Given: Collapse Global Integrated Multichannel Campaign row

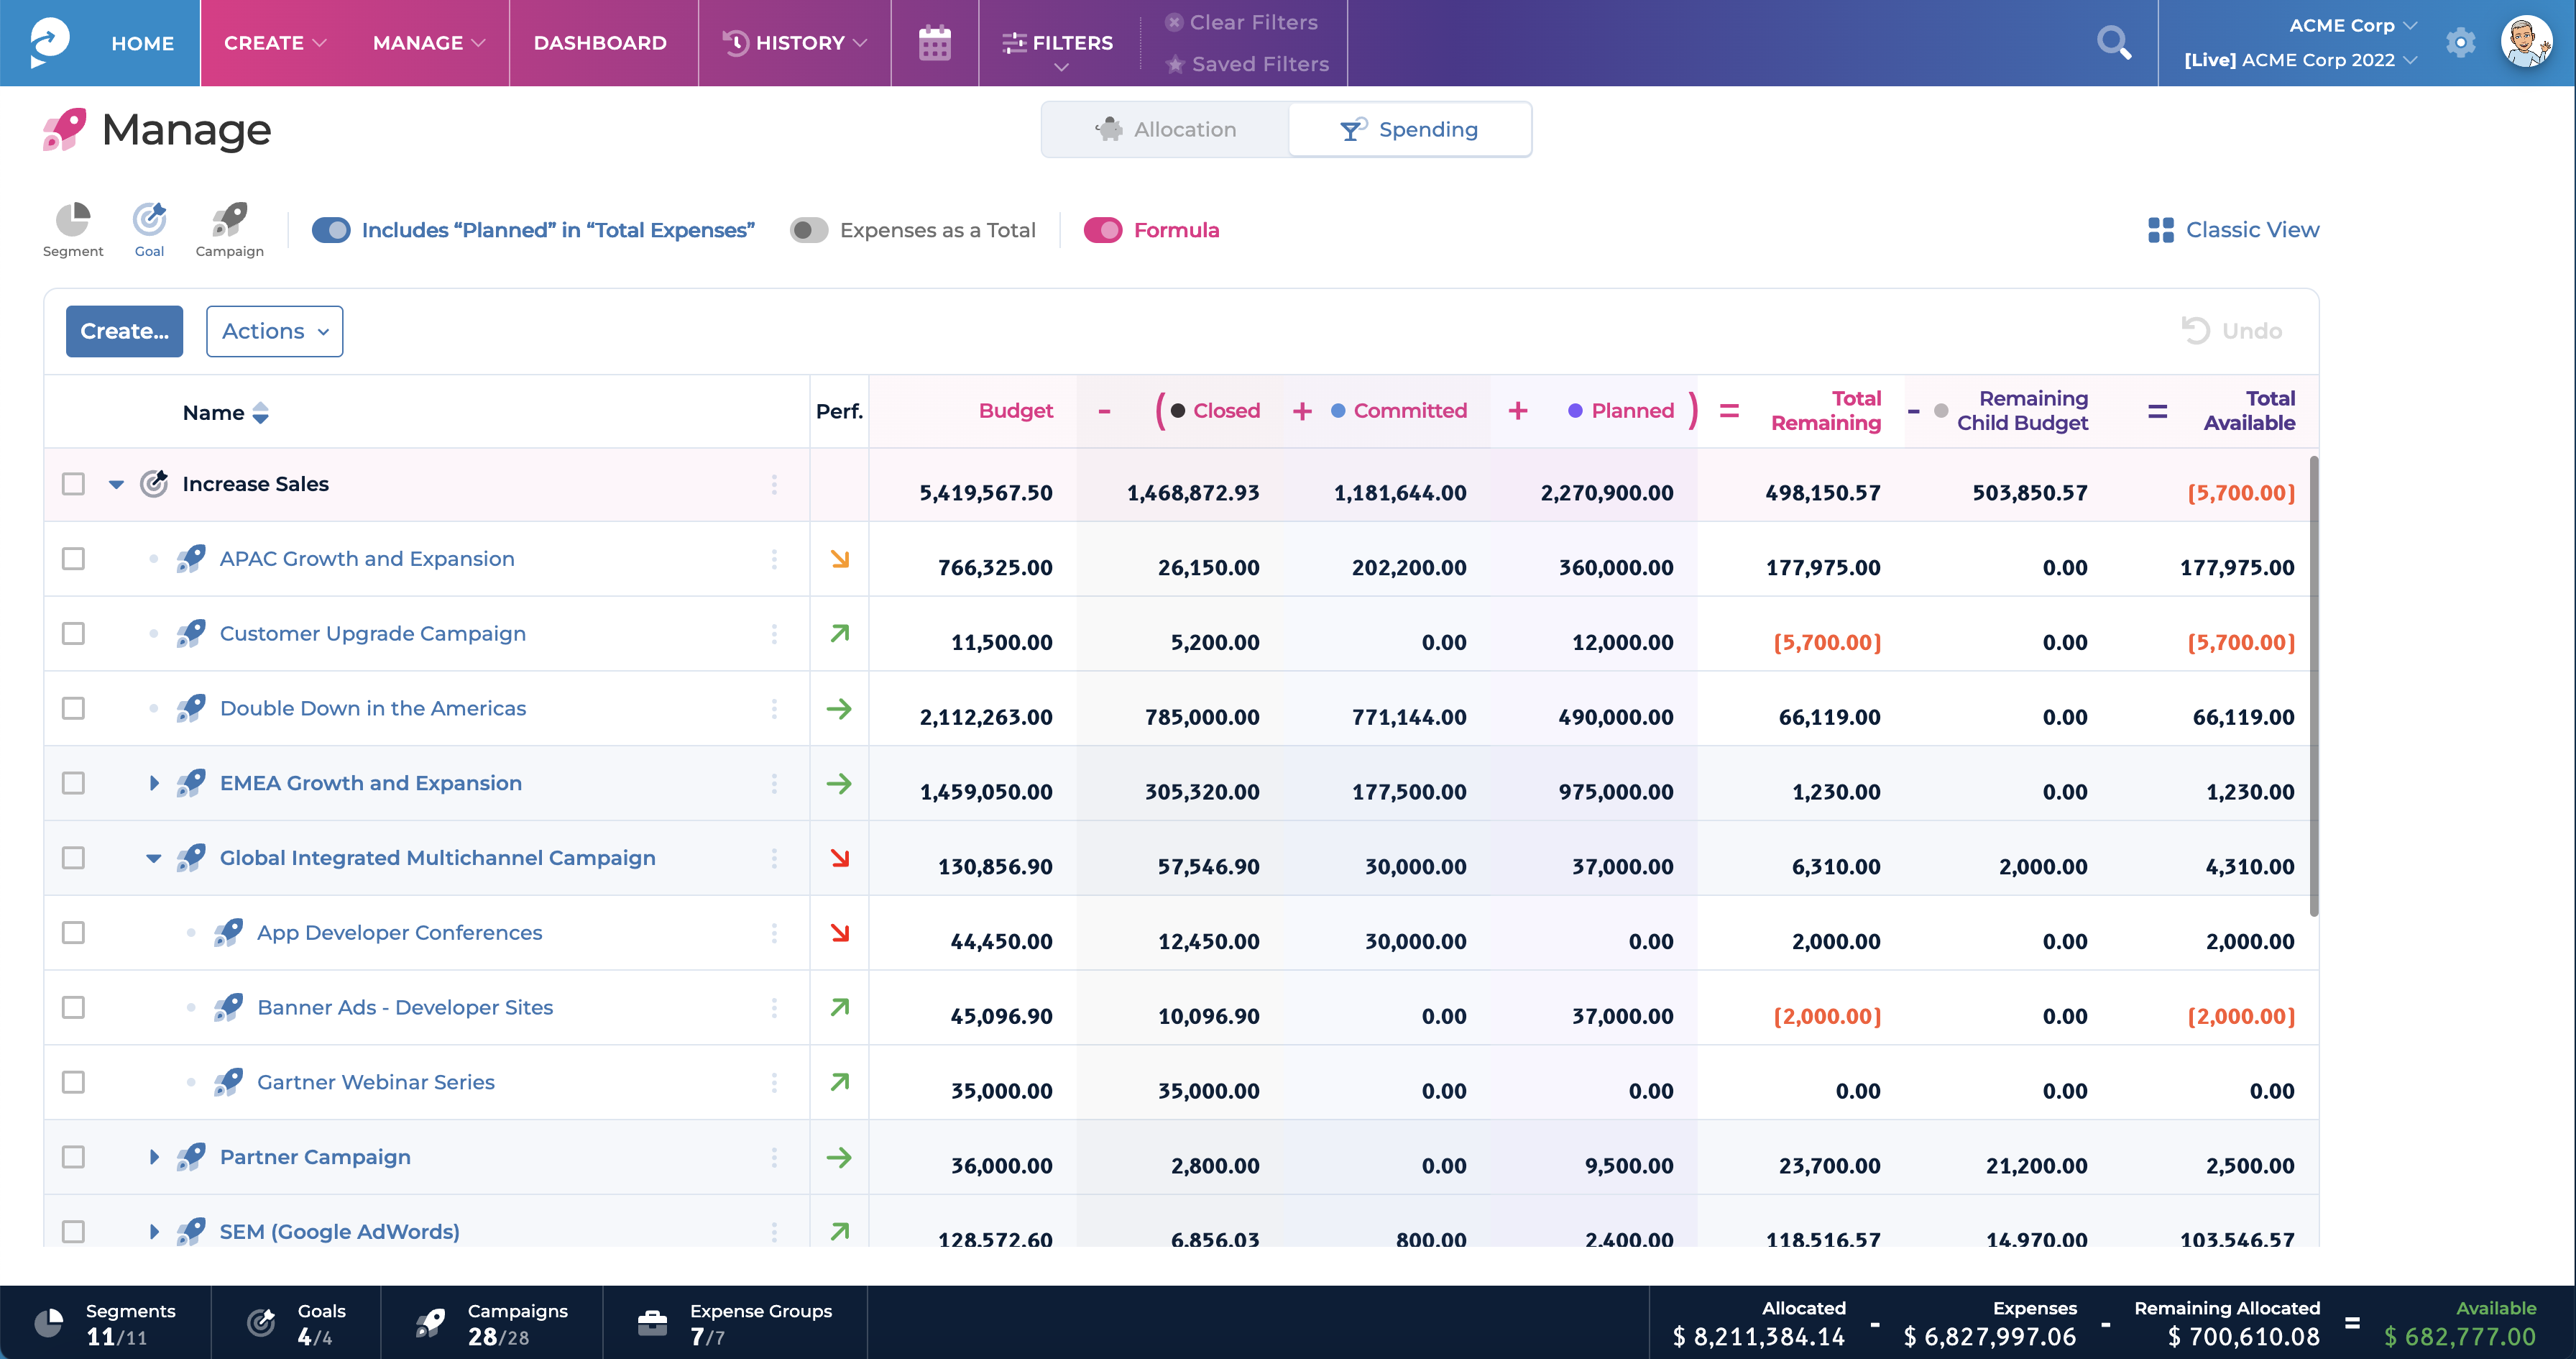Looking at the screenshot, I should coord(154,858).
